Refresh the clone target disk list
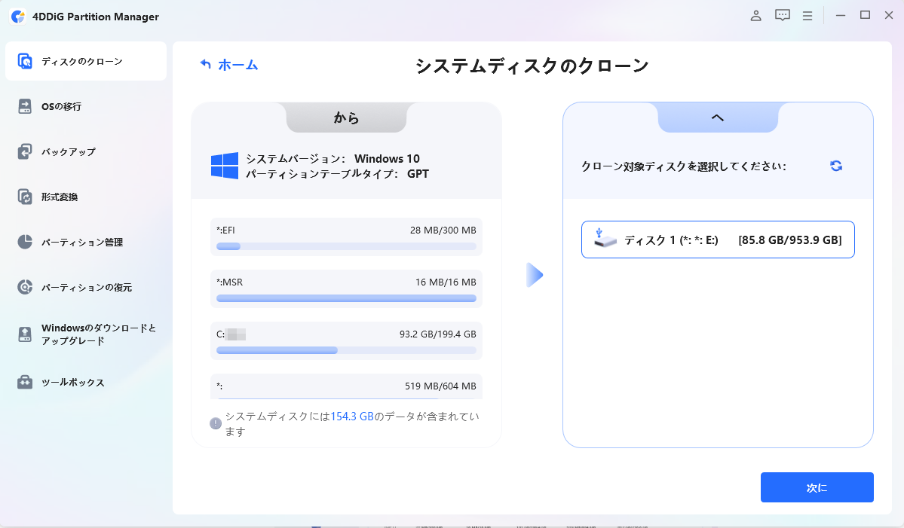Viewport: 904px width, 528px height. coord(836,166)
